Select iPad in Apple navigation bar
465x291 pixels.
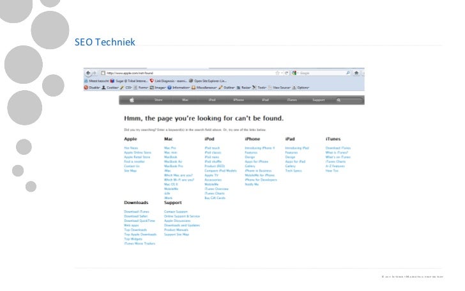click(x=265, y=100)
